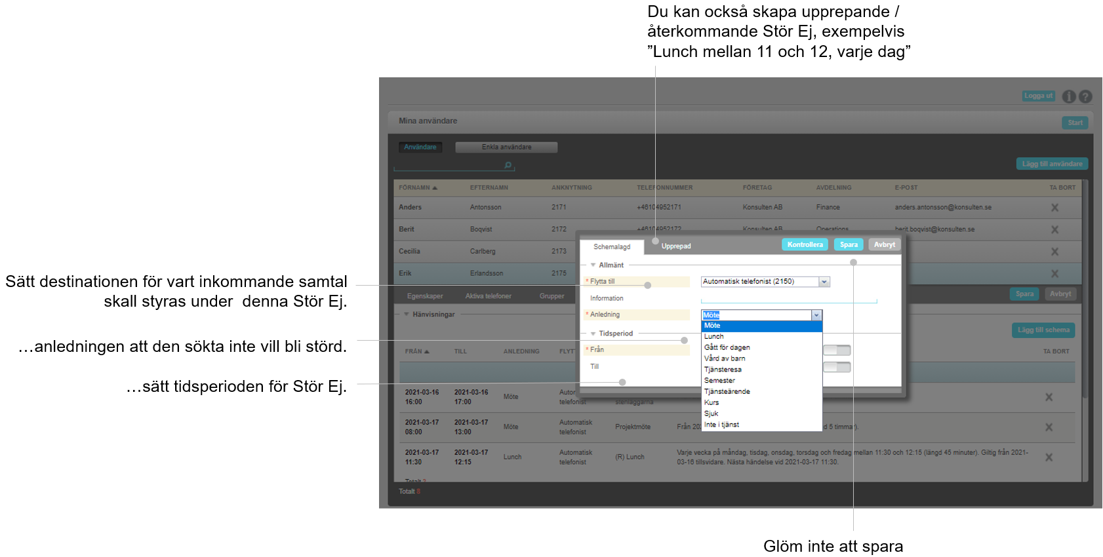The height and width of the screenshot is (557, 1103).
Task: Remove Cecilia Carlberg using the X icon
Action: 1054,252
